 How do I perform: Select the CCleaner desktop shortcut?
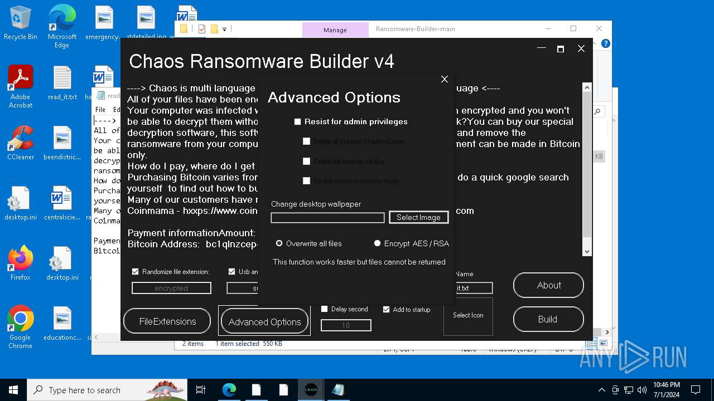pos(21,143)
